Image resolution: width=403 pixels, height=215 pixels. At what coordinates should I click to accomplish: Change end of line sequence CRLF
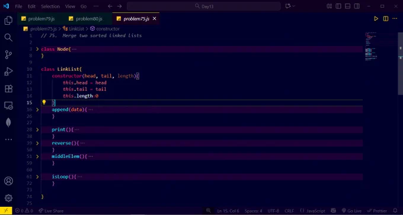[x=289, y=211]
